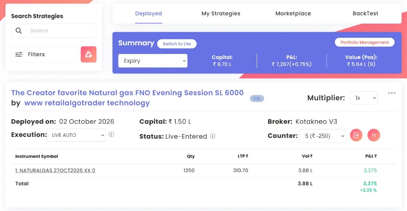
Task: Click the info icon beside Live-Entered status
Action: coord(213,137)
